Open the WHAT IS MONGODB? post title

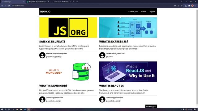point(53,86)
